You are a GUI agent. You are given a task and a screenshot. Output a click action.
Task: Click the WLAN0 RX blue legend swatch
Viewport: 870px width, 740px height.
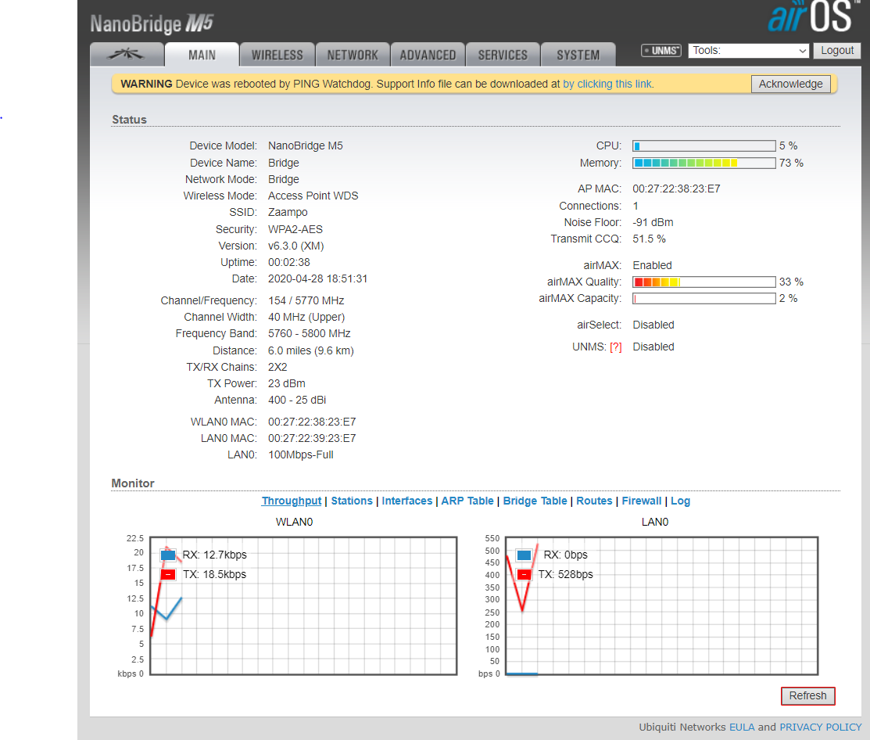[x=168, y=555]
